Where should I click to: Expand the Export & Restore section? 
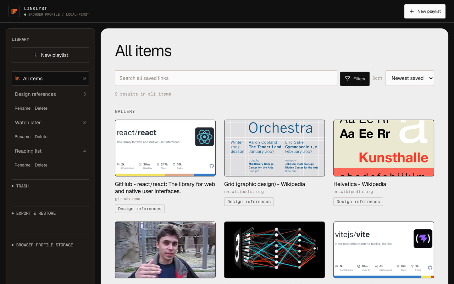[50, 213]
